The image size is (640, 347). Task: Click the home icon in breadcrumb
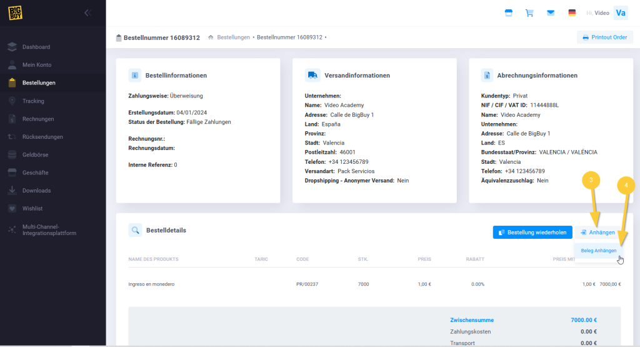[x=211, y=38]
